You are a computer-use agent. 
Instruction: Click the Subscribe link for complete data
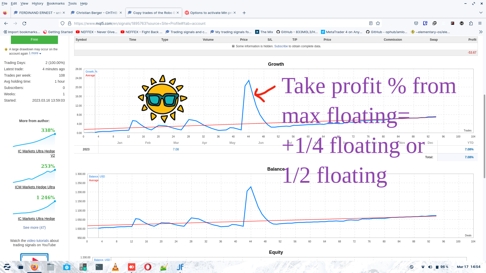(x=281, y=46)
